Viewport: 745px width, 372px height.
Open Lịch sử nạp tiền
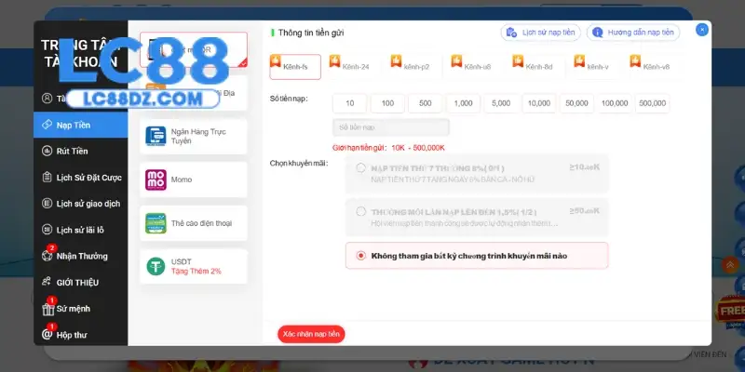pyautogui.click(x=541, y=33)
